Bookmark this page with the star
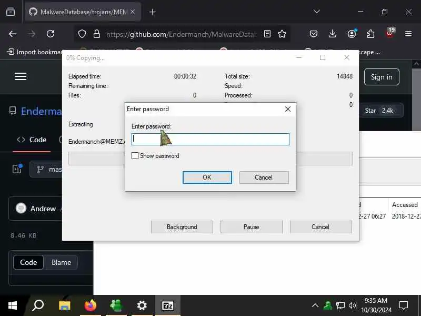 [282, 34]
